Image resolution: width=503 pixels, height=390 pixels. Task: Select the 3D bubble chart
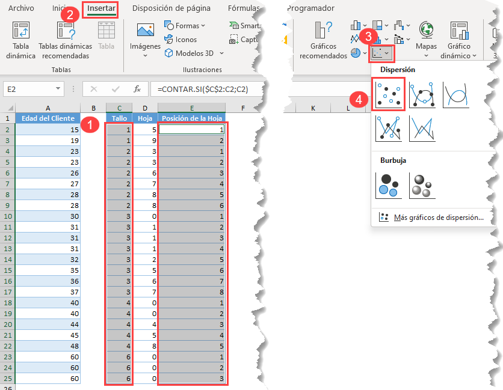coord(422,186)
